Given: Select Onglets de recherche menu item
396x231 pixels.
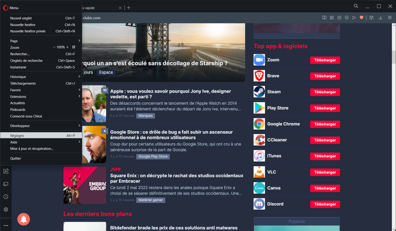Looking at the screenshot, I should pos(41,61).
